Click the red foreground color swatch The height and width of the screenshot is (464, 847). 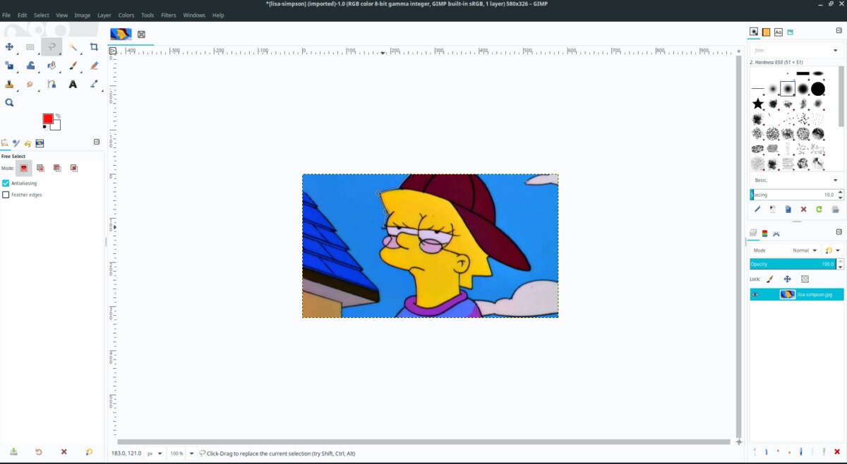[x=47, y=118]
